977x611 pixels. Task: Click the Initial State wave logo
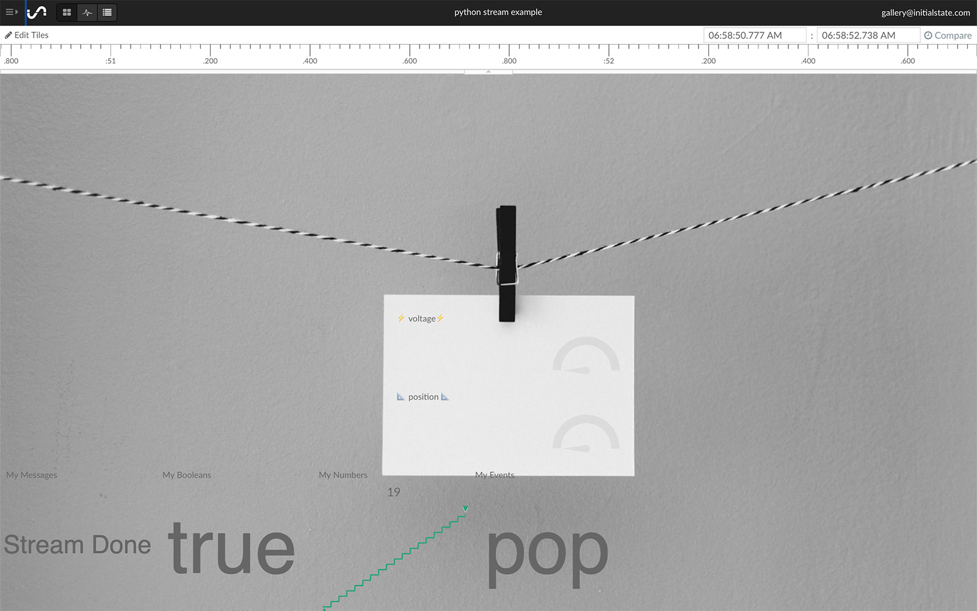tap(37, 12)
